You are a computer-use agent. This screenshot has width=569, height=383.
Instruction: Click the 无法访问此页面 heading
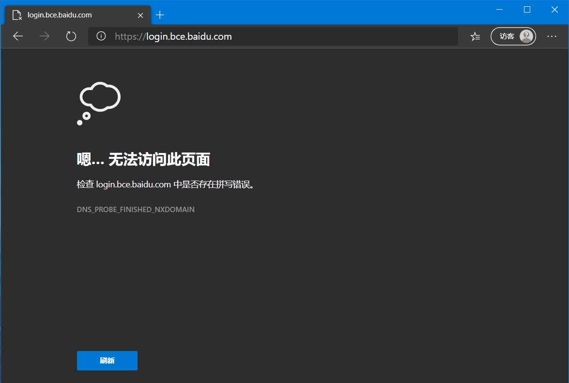pyautogui.click(x=143, y=159)
